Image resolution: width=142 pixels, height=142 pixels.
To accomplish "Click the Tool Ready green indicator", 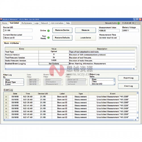I will point(48,37).
